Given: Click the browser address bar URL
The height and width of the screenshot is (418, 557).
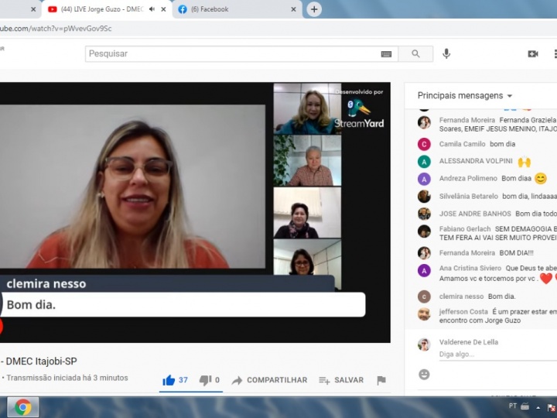Looking at the screenshot, I should click(232, 29).
